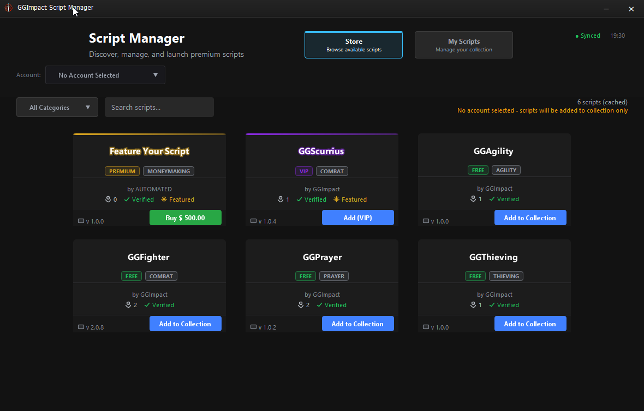Click the user count icon on GGPrayer
This screenshot has width=644, height=411.
pos(301,306)
